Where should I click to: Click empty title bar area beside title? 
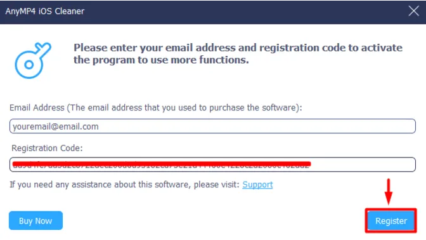[245, 11]
